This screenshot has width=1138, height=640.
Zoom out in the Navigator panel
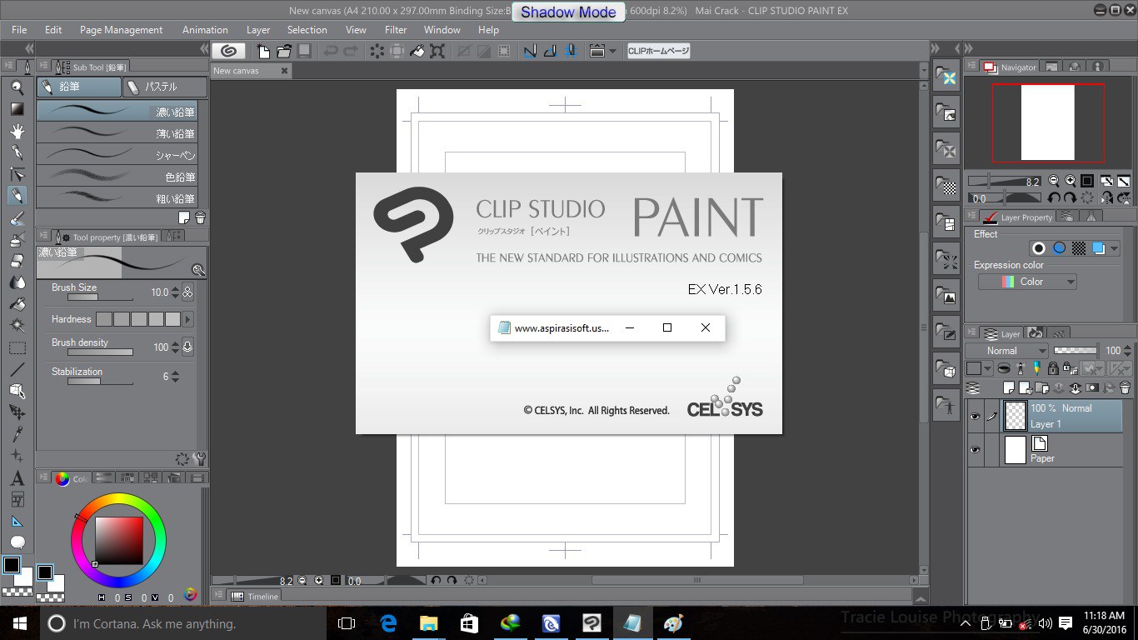1054,181
